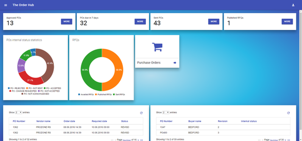
Task: Sort by Status column
Action: [x=124, y=121]
